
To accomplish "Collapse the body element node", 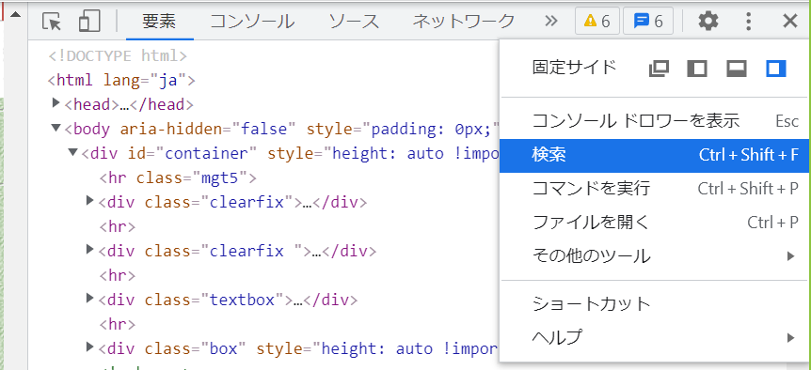I will click(x=56, y=128).
